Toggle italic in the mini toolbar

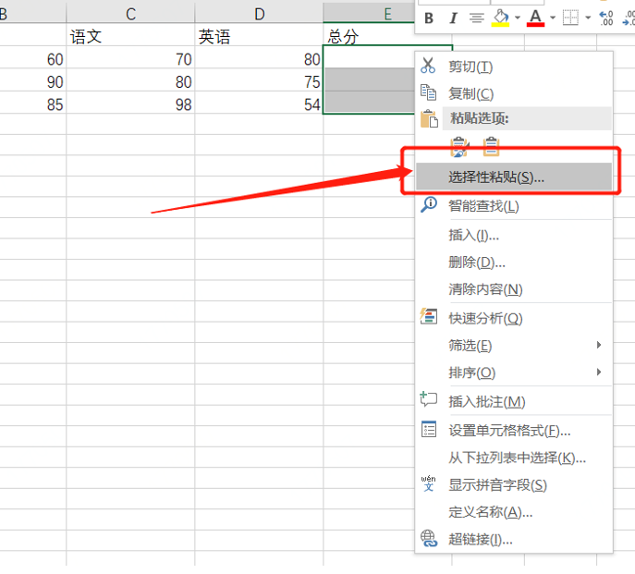[453, 18]
